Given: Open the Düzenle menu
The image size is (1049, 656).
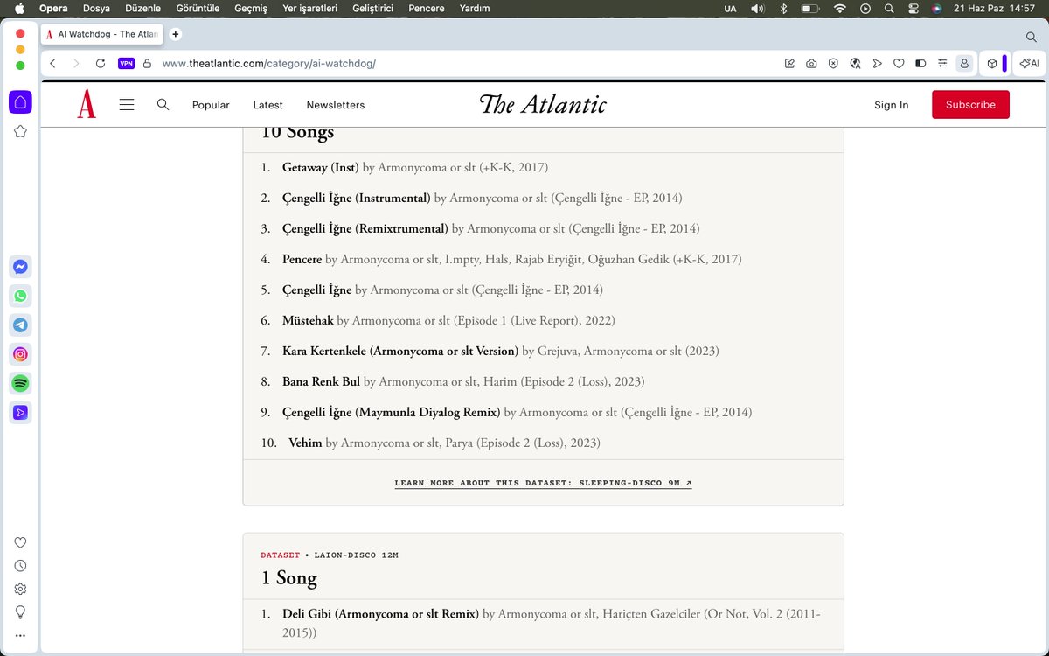Looking at the screenshot, I should [x=143, y=8].
